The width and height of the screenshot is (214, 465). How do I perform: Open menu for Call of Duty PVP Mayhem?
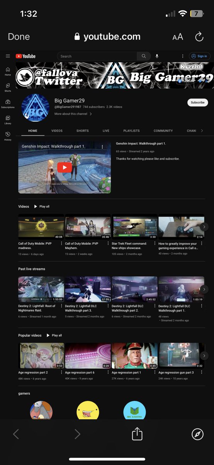(108, 244)
